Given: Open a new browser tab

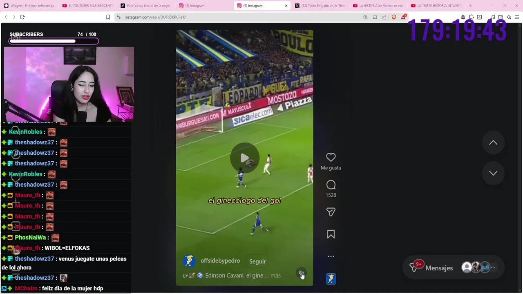Looking at the screenshot, I should click(x=470, y=6).
